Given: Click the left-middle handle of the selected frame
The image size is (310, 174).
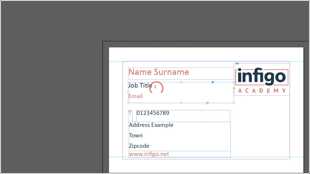Looking at the screenshot, I should tap(128, 93).
